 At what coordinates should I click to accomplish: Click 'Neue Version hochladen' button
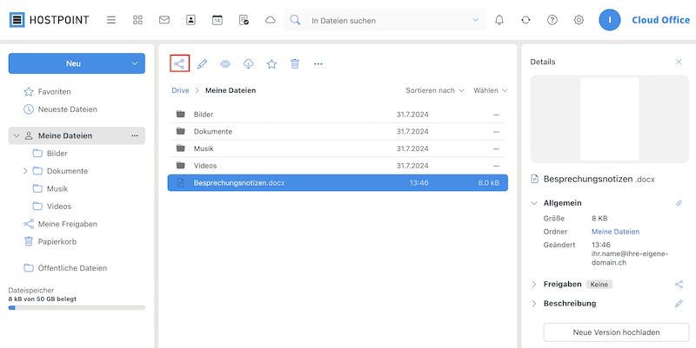616,332
